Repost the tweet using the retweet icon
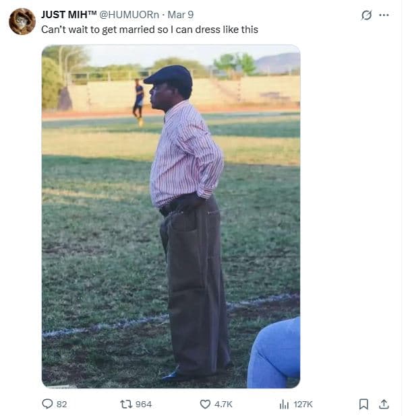Image resolution: width=408 pixels, height=416 pixels. (125, 404)
